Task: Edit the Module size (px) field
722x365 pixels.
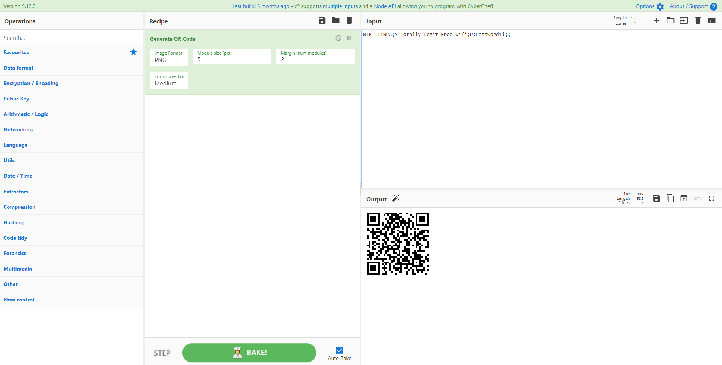Action: coord(232,56)
